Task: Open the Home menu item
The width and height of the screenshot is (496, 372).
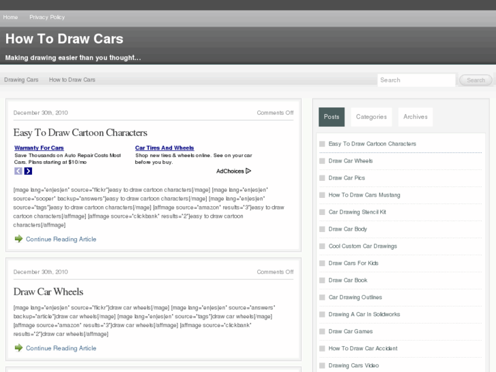Action: point(10,17)
